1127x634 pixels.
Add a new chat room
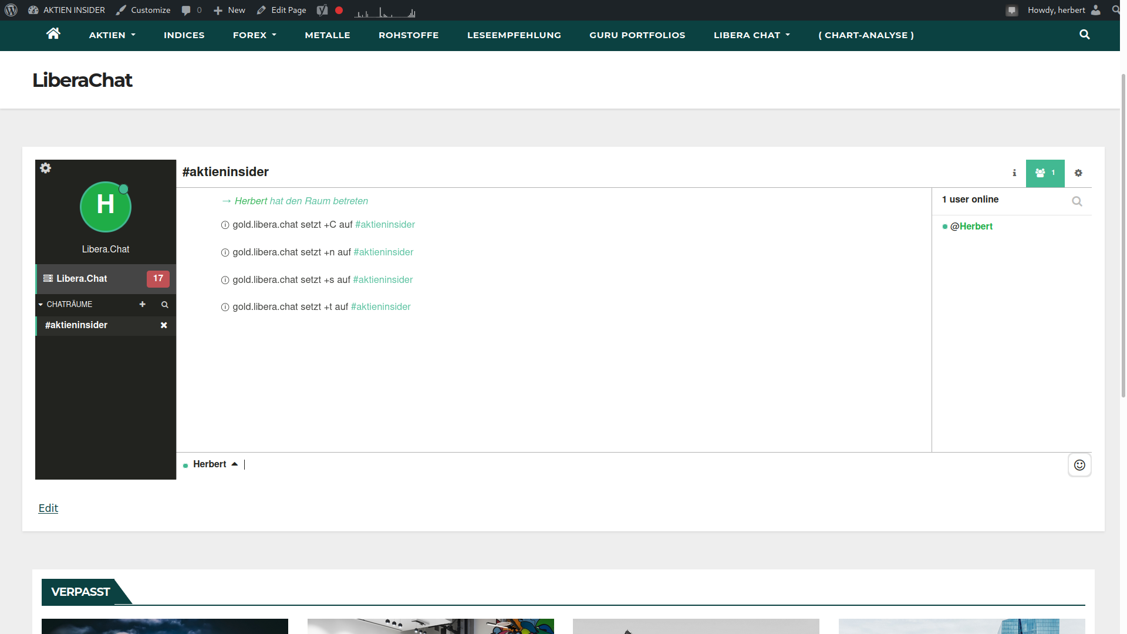(142, 304)
